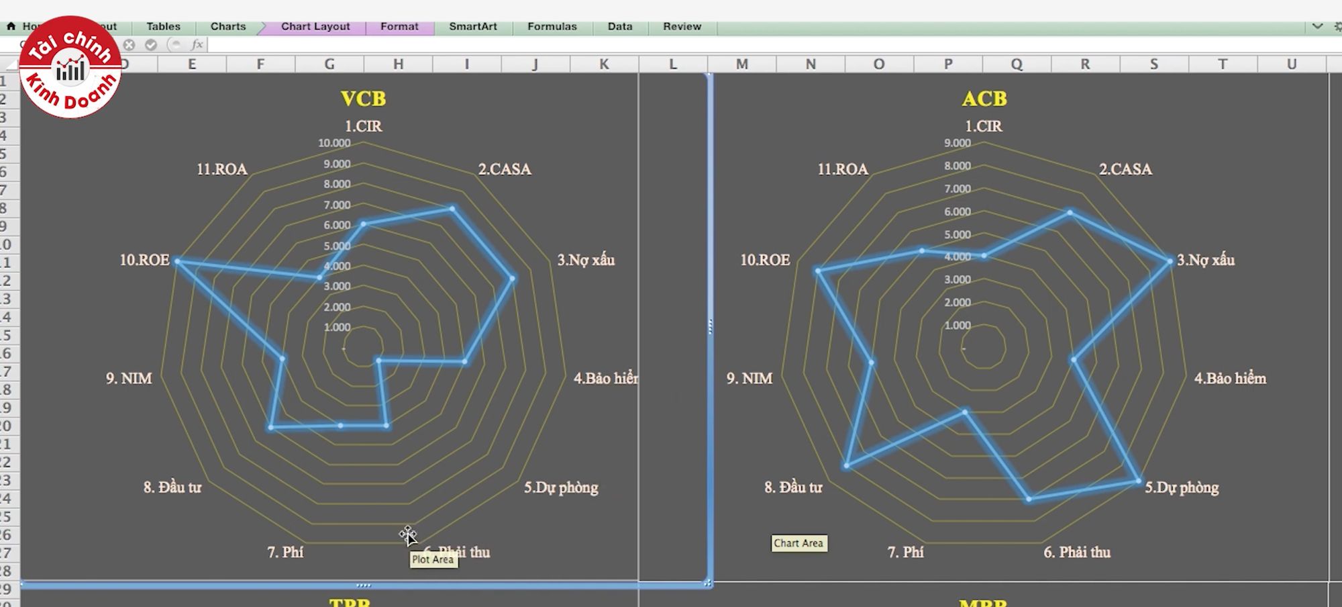This screenshot has width=1342, height=607.
Task: Switch to the Chart Layout tab
Action: pyautogui.click(x=315, y=26)
